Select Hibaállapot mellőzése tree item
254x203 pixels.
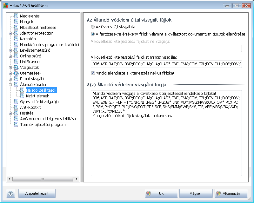(x=38, y=27)
